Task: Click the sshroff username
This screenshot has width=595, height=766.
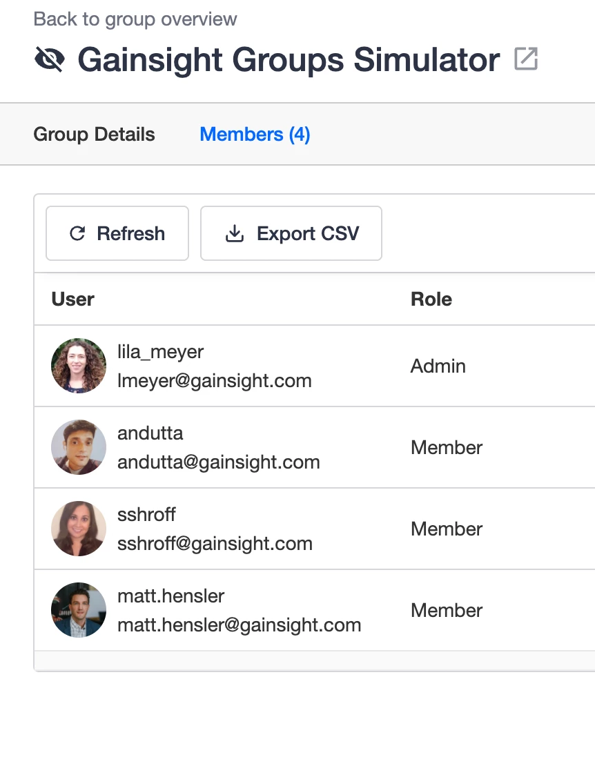Action: 146,514
